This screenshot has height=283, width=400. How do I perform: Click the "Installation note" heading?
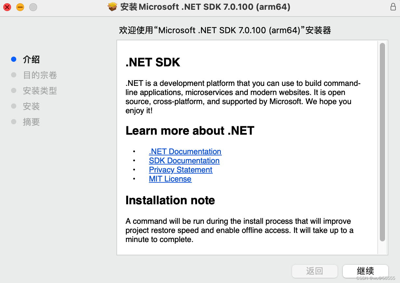(x=170, y=200)
